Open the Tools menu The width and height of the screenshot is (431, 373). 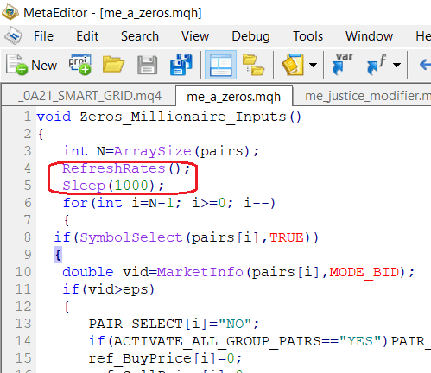click(307, 36)
